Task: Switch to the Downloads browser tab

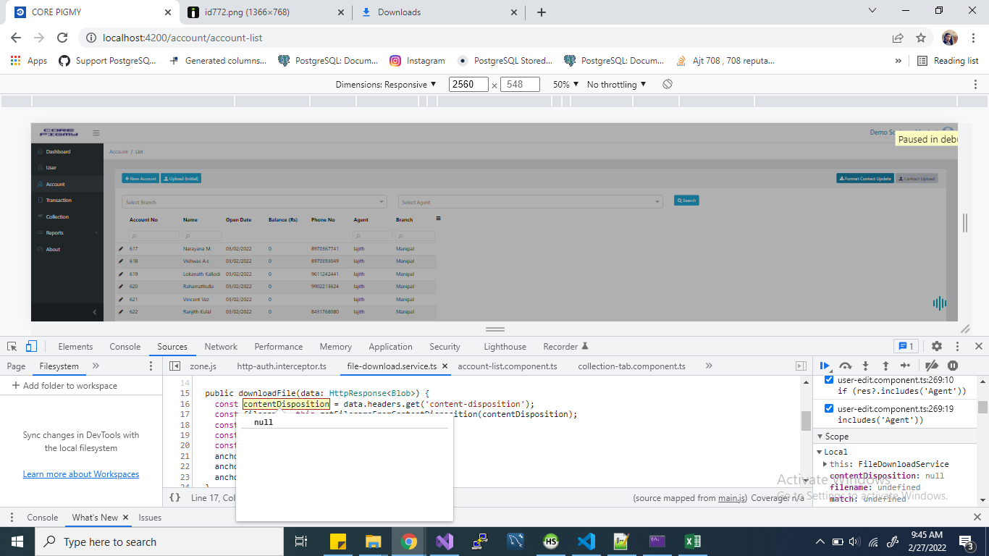Action: tap(439, 12)
